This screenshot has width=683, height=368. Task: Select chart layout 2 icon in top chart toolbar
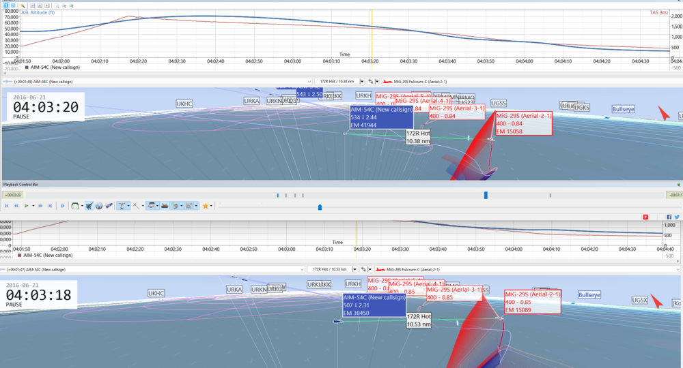pos(12,5)
